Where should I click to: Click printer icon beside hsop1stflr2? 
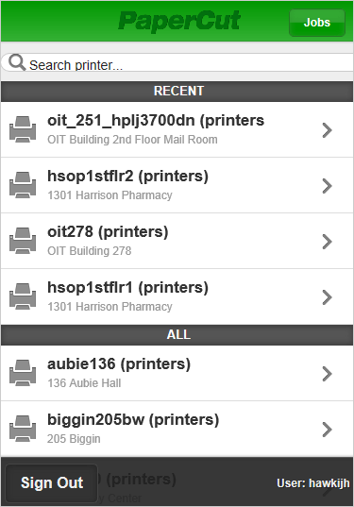point(23,185)
